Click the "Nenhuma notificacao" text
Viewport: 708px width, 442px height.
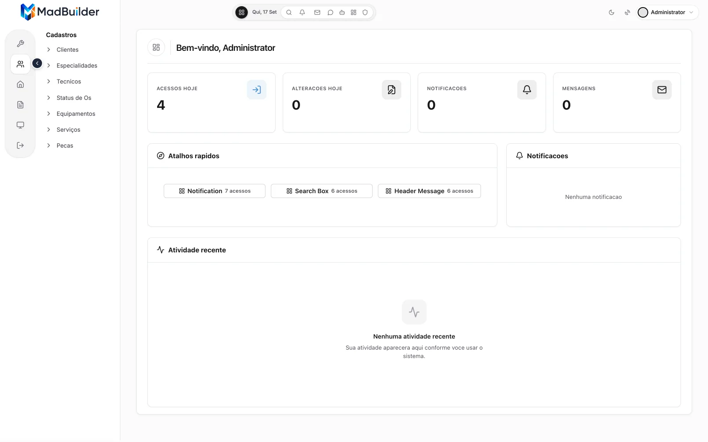tap(593, 197)
